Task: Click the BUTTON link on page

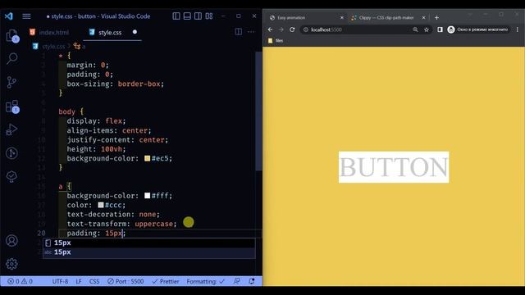Action: (x=394, y=167)
